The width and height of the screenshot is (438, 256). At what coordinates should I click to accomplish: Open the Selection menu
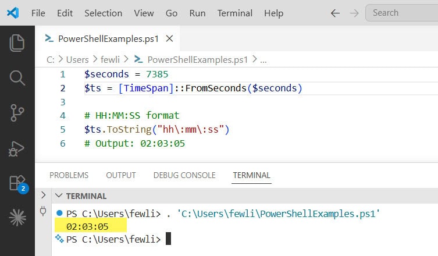click(104, 13)
